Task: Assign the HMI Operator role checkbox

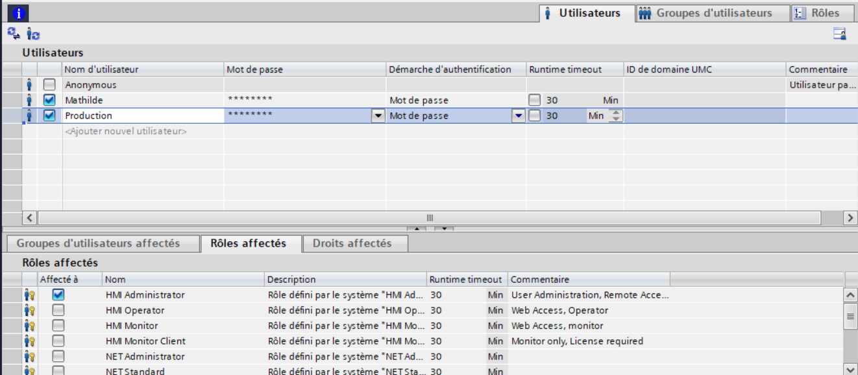Action: coord(58,310)
